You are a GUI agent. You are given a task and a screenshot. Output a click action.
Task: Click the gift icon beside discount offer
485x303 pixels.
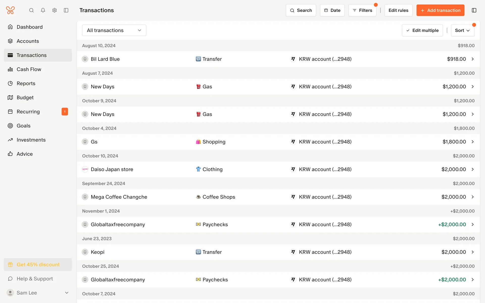click(10, 265)
